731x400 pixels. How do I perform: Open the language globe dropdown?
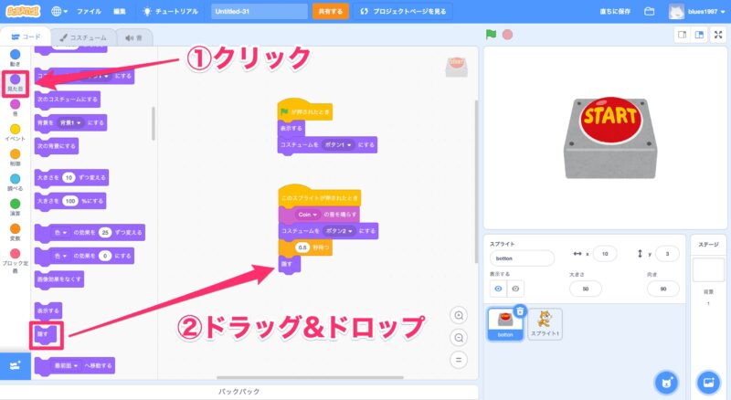[x=59, y=12]
